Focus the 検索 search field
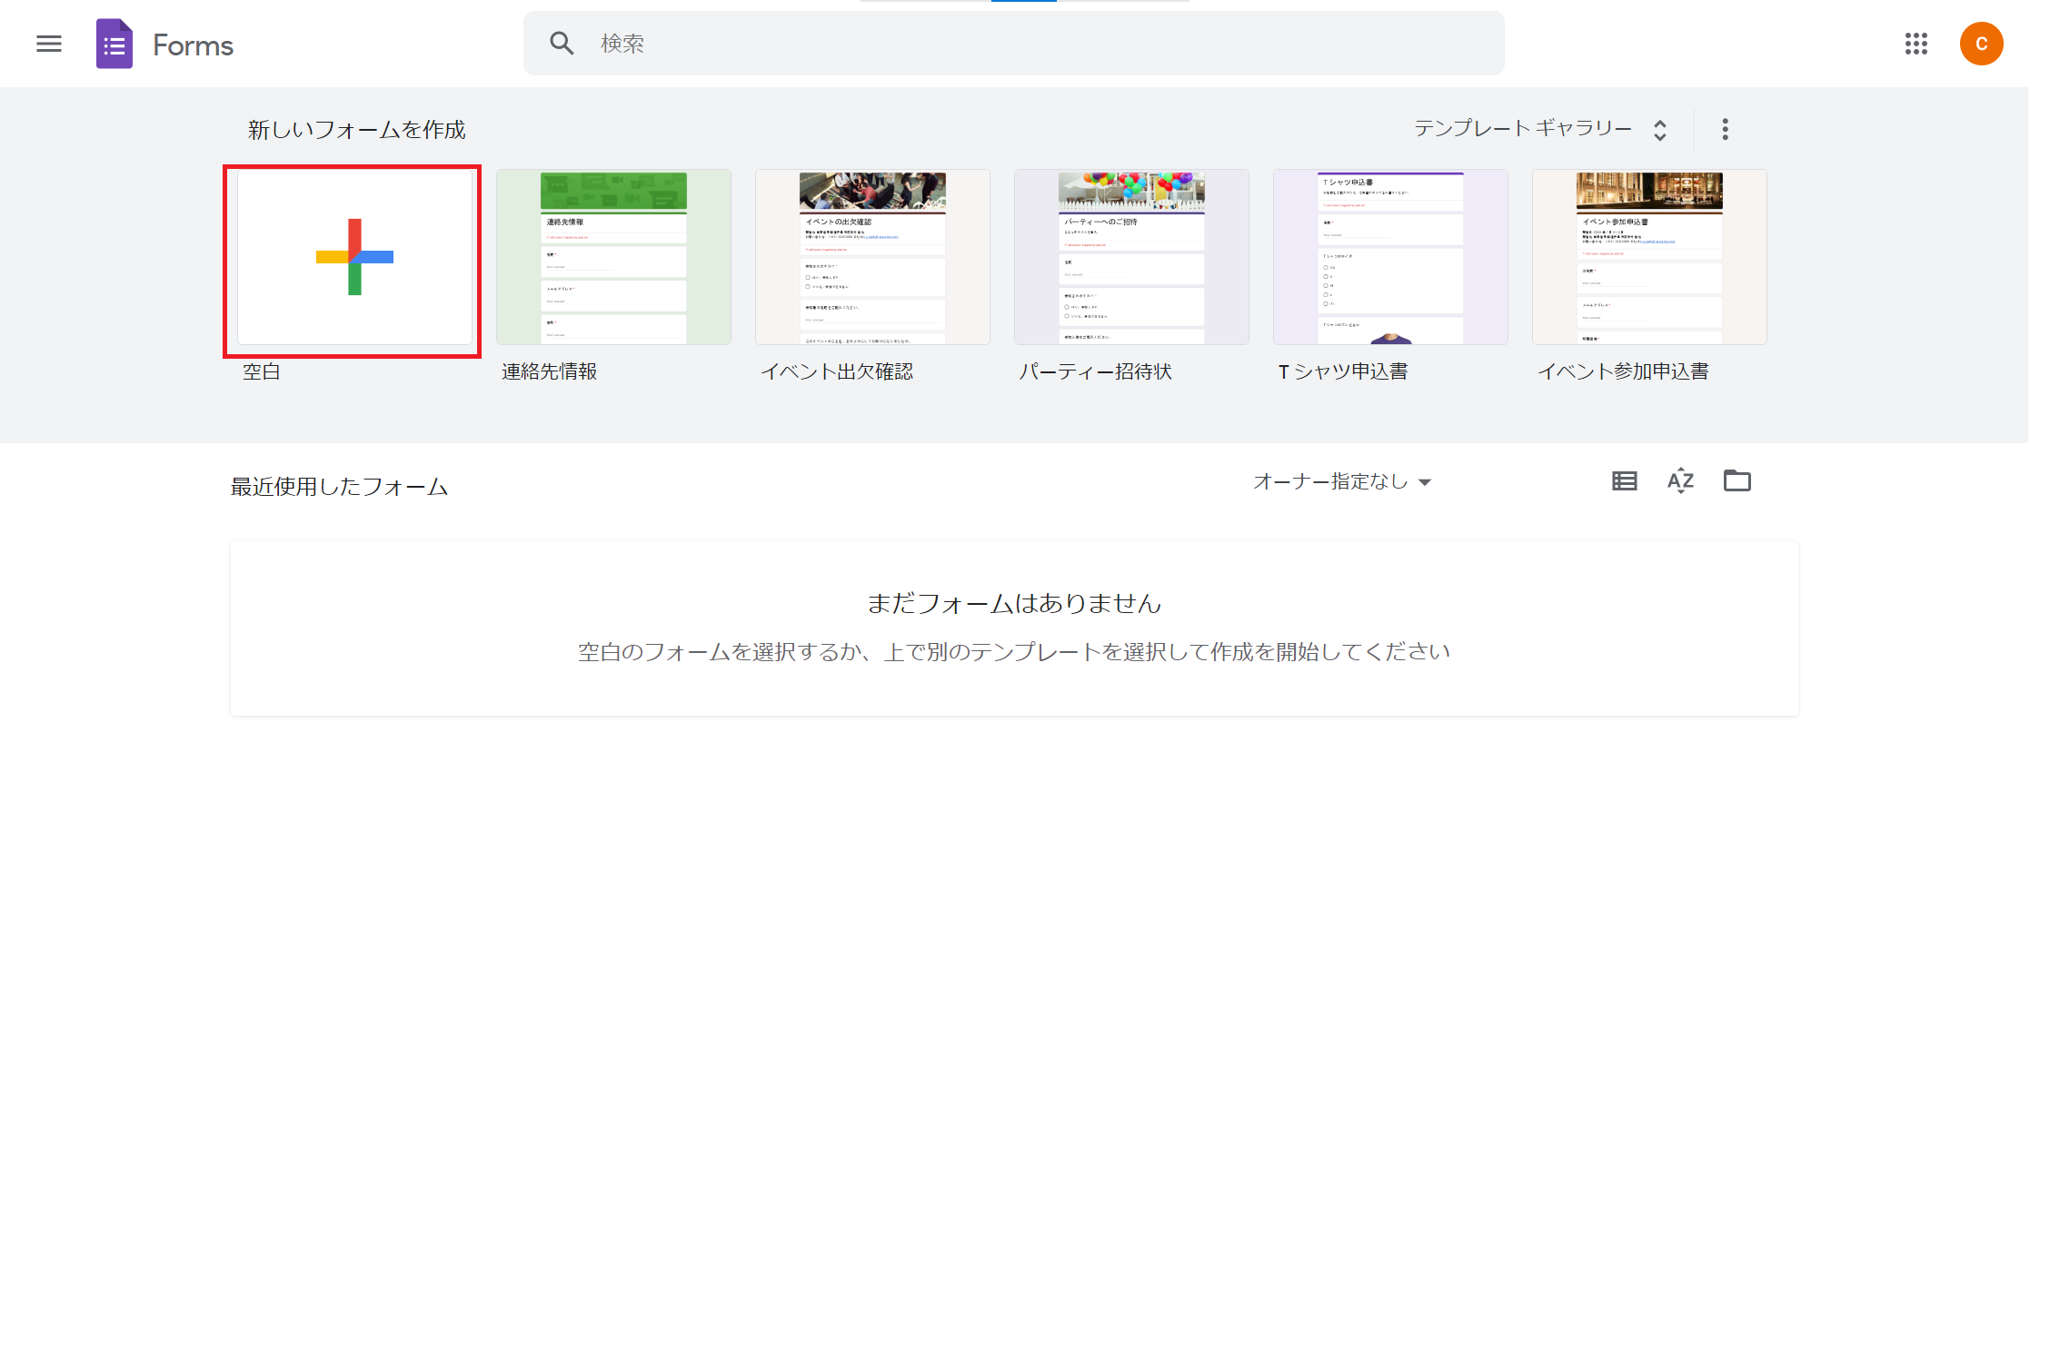2050x1365 pixels. (1013, 44)
